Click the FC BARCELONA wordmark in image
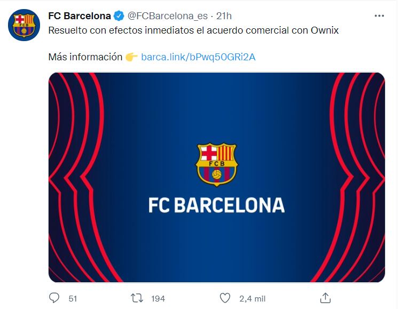This screenshot has height=309, width=401. tap(217, 205)
